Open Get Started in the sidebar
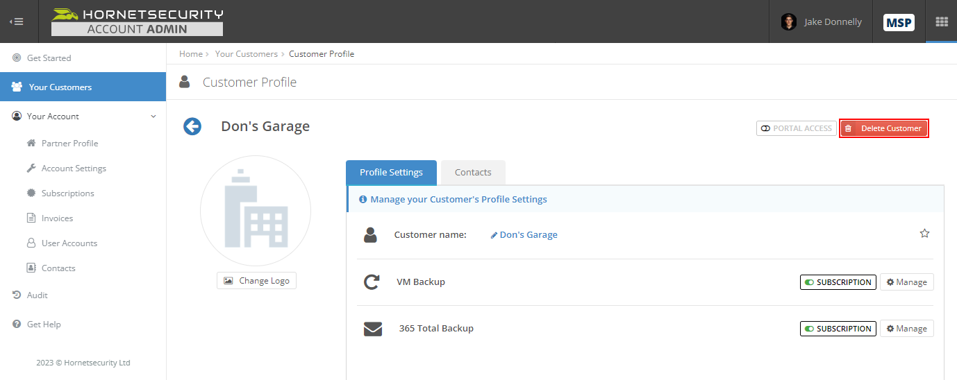957x380 pixels. 49,58
